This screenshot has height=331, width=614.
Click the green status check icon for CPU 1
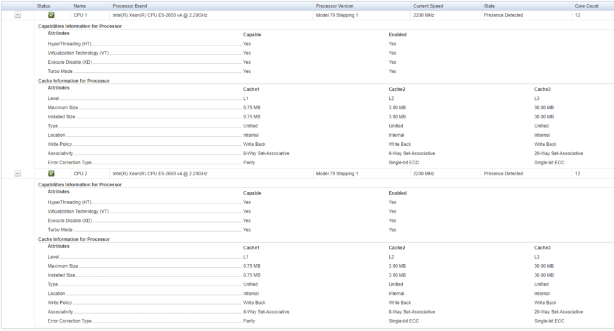click(x=52, y=15)
